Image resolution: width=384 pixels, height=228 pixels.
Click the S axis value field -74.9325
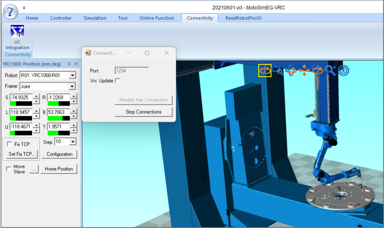21,97
